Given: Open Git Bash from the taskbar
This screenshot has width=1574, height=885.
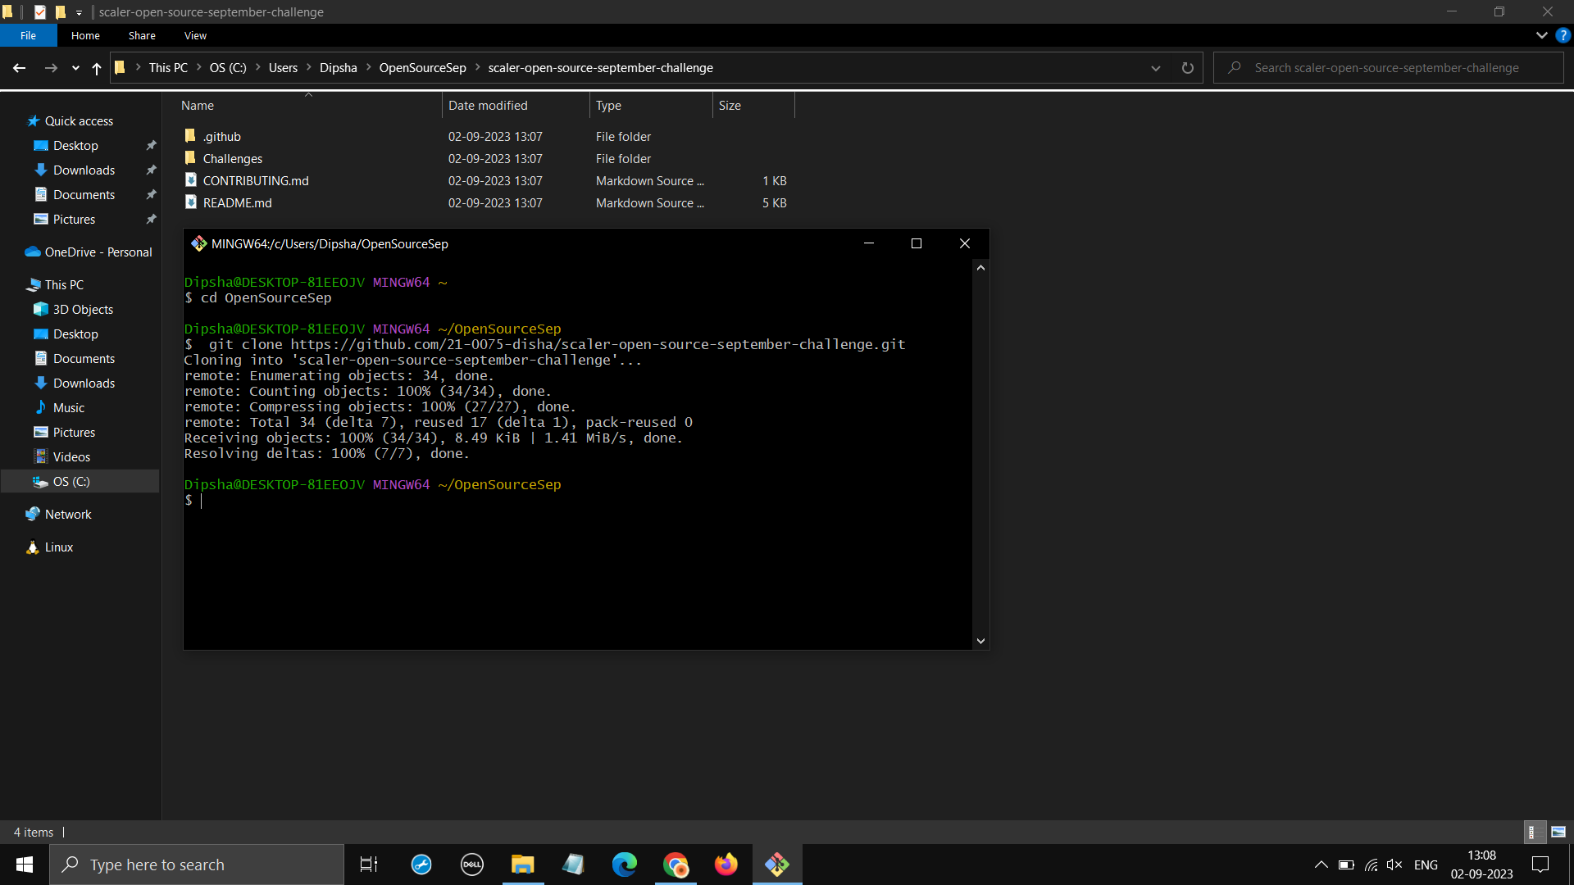Looking at the screenshot, I should point(777,865).
